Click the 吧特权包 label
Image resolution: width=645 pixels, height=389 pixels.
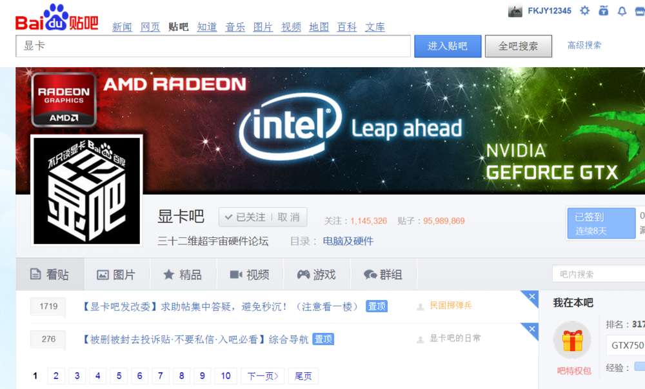pyautogui.click(x=574, y=371)
